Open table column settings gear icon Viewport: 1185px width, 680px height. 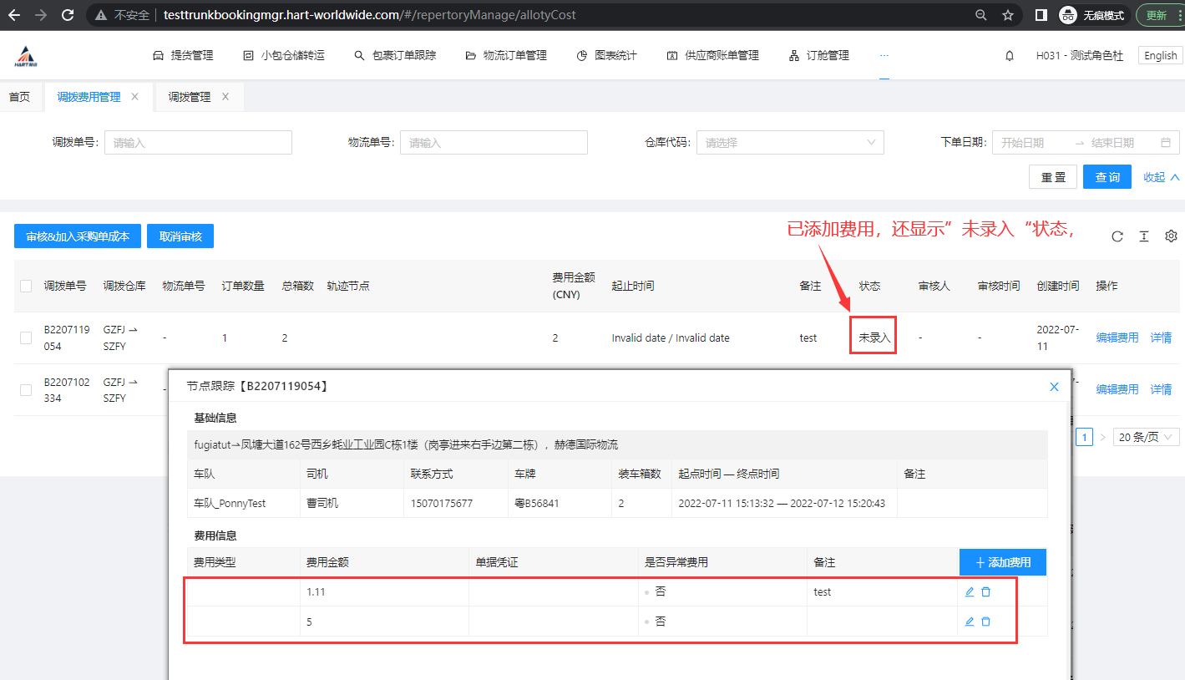[1171, 236]
